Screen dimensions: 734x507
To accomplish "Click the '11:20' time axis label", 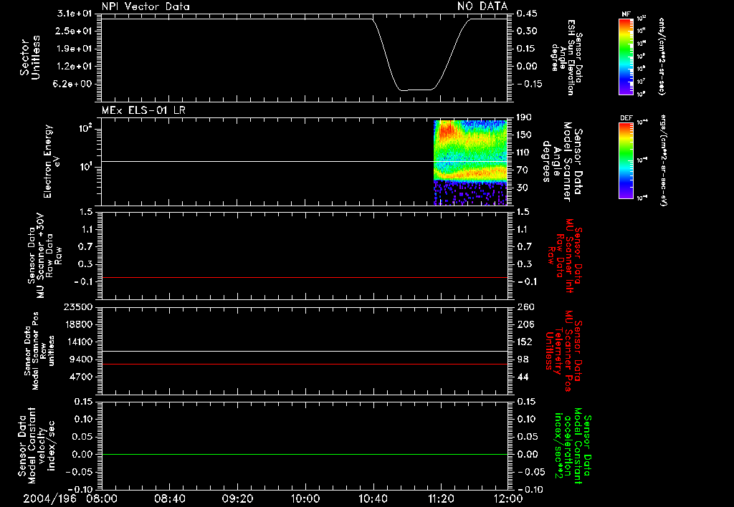I will pos(441,498).
